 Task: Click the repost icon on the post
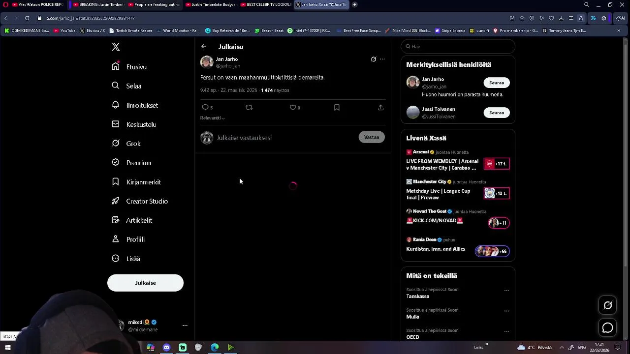[249, 107]
